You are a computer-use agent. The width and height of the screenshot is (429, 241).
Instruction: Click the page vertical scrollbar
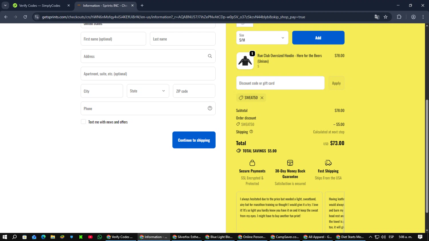427,156
